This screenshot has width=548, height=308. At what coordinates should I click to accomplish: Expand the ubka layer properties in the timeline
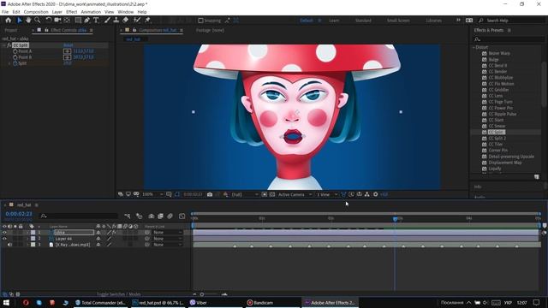click(x=27, y=232)
